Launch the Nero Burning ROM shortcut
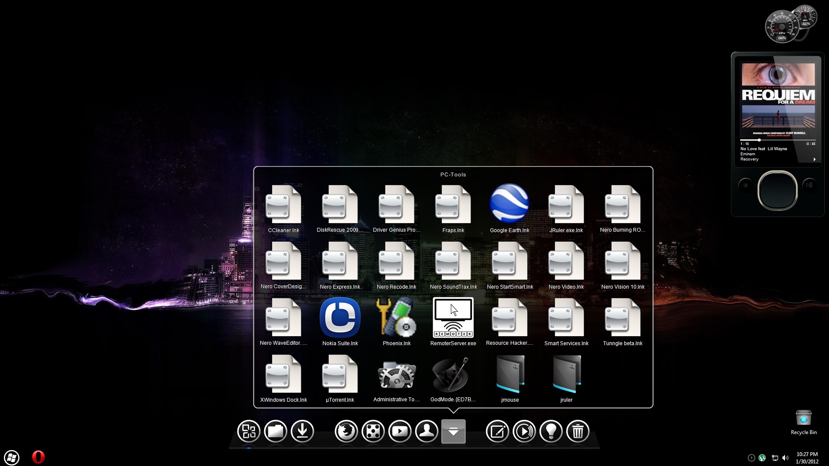This screenshot has height=466, width=829. coord(623,209)
